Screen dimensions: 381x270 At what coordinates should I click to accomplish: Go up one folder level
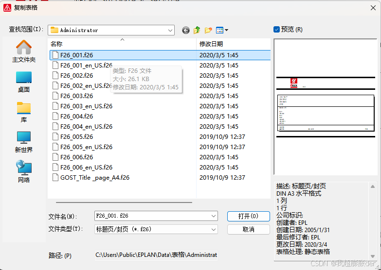click(197, 30)
